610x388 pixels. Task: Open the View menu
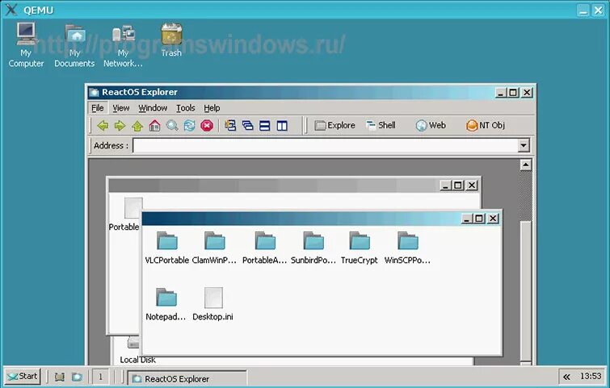[x=121, y=108]
